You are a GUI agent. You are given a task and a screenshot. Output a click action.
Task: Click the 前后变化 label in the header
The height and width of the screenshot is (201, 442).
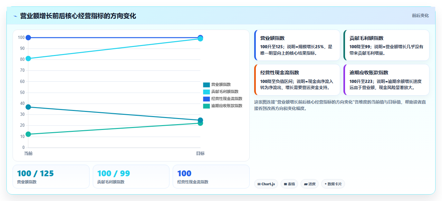point(420,15)
